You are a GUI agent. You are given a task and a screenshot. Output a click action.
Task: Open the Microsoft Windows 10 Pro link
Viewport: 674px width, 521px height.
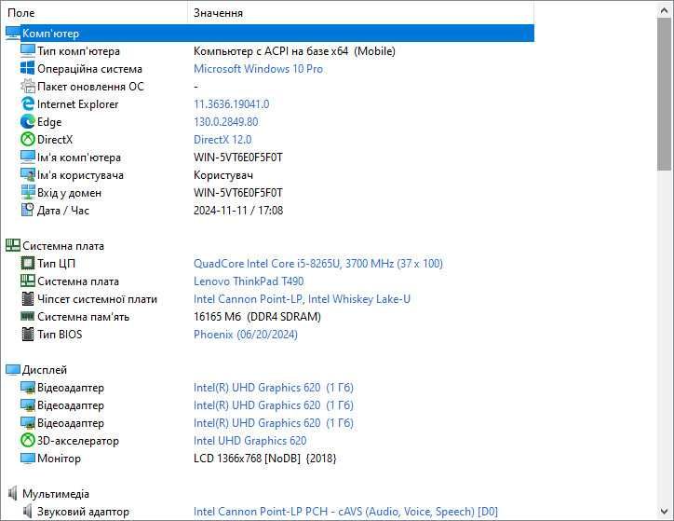[x=258, y=68]
